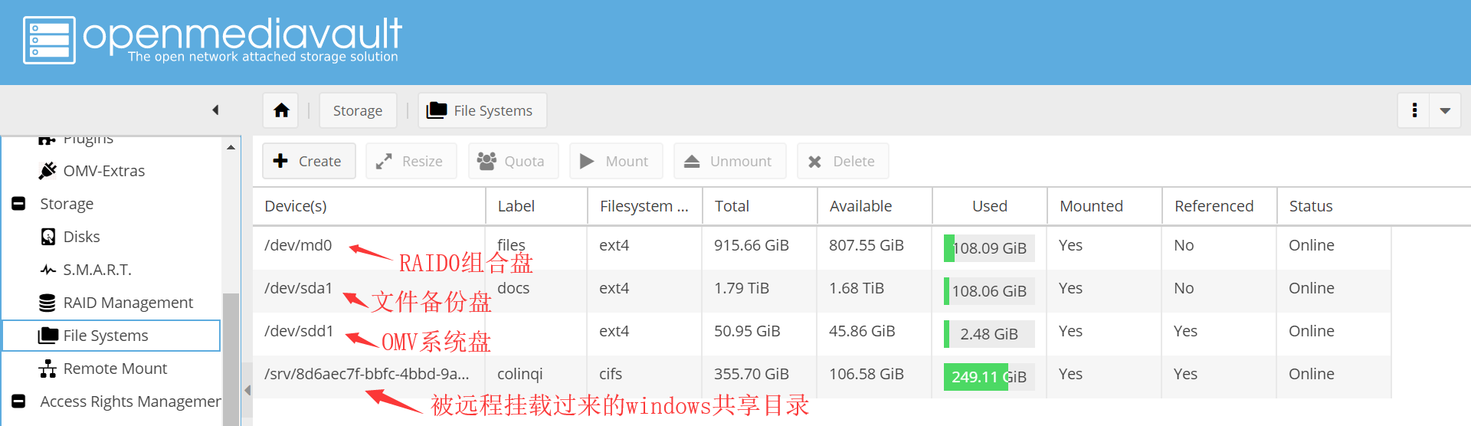Expand the header dropdown arrow
Screen dimensions: 1471x426
pyautogui.click(x=1445, y=110)
